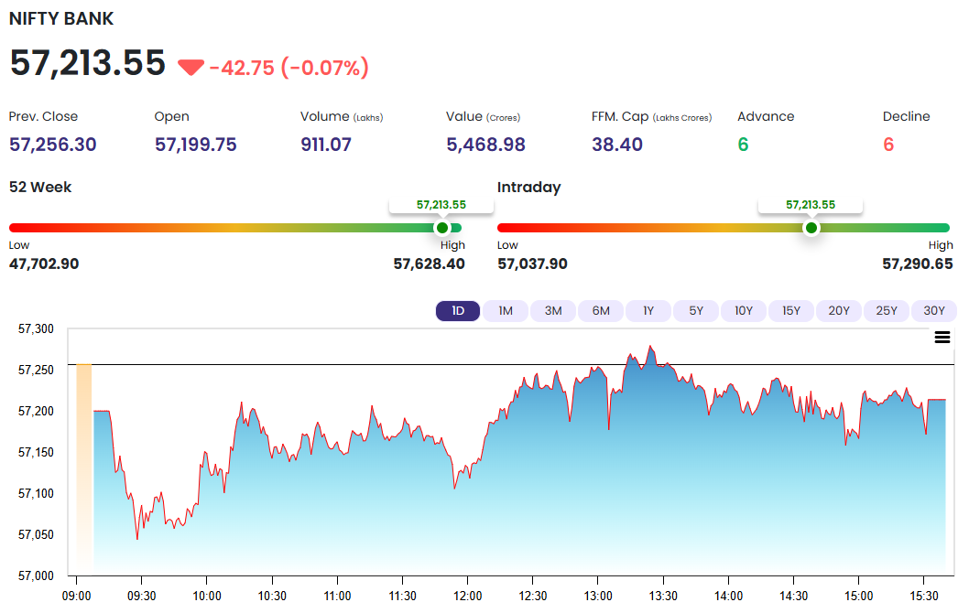The height and width of the screenshot is (613, 958).
Task: Pick the 25Y chart range
Action: [x=887, y=311]
